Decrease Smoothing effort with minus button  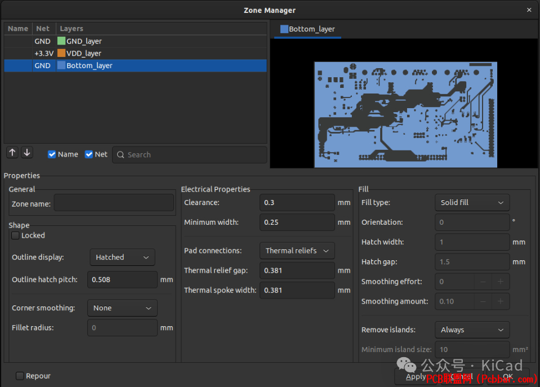point(483,282)
